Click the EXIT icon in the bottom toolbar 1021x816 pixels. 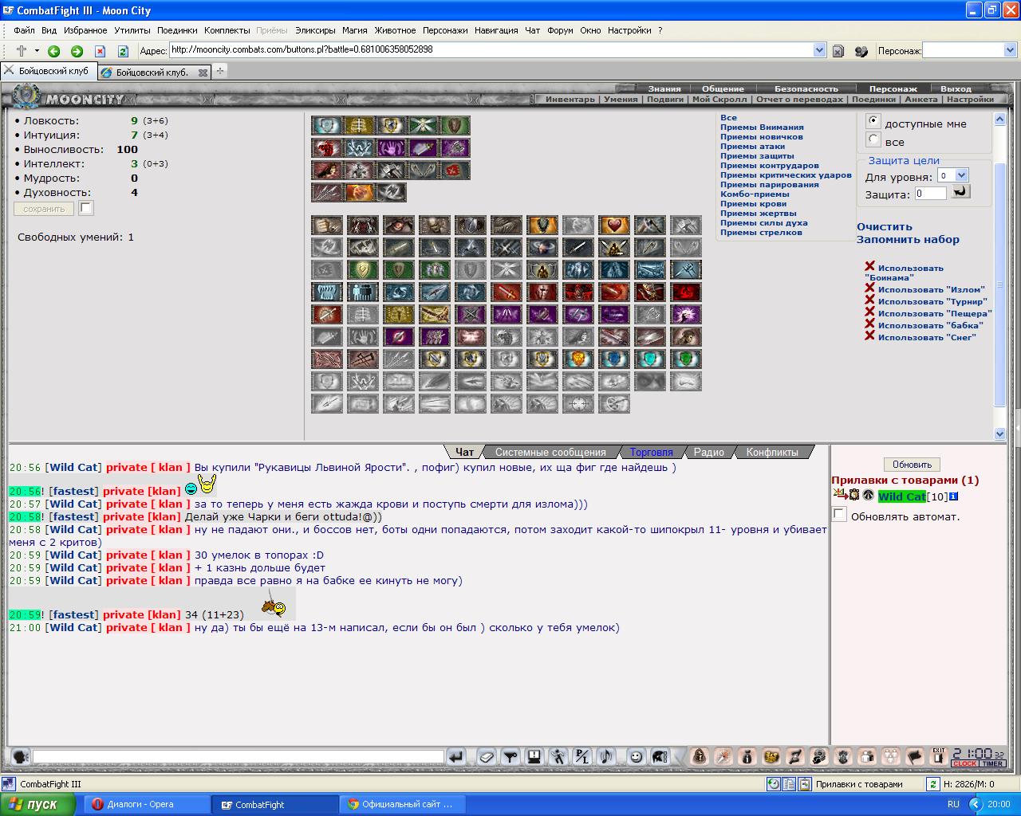pyautogui.click(x=939, y=757)
